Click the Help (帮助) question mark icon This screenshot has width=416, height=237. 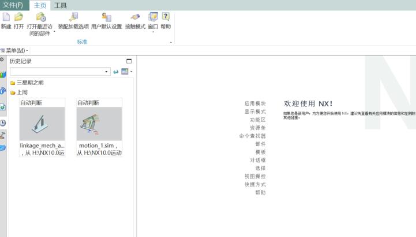point(166,17)
